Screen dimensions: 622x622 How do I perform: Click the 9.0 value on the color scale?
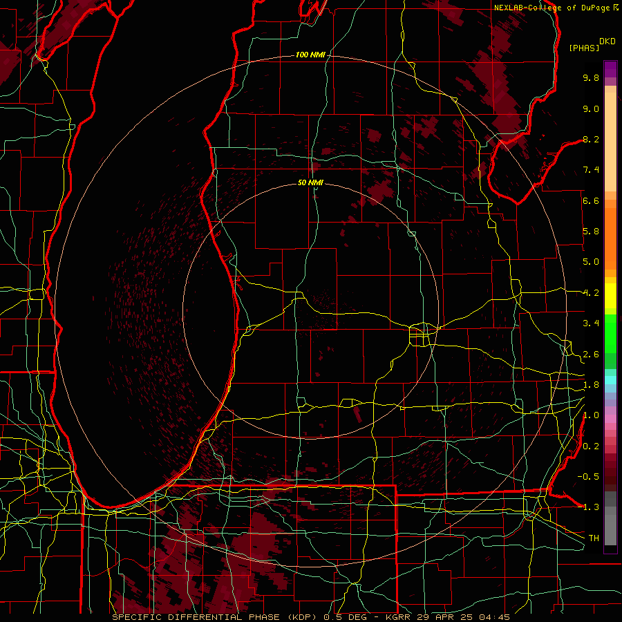(x=591, y=109)
